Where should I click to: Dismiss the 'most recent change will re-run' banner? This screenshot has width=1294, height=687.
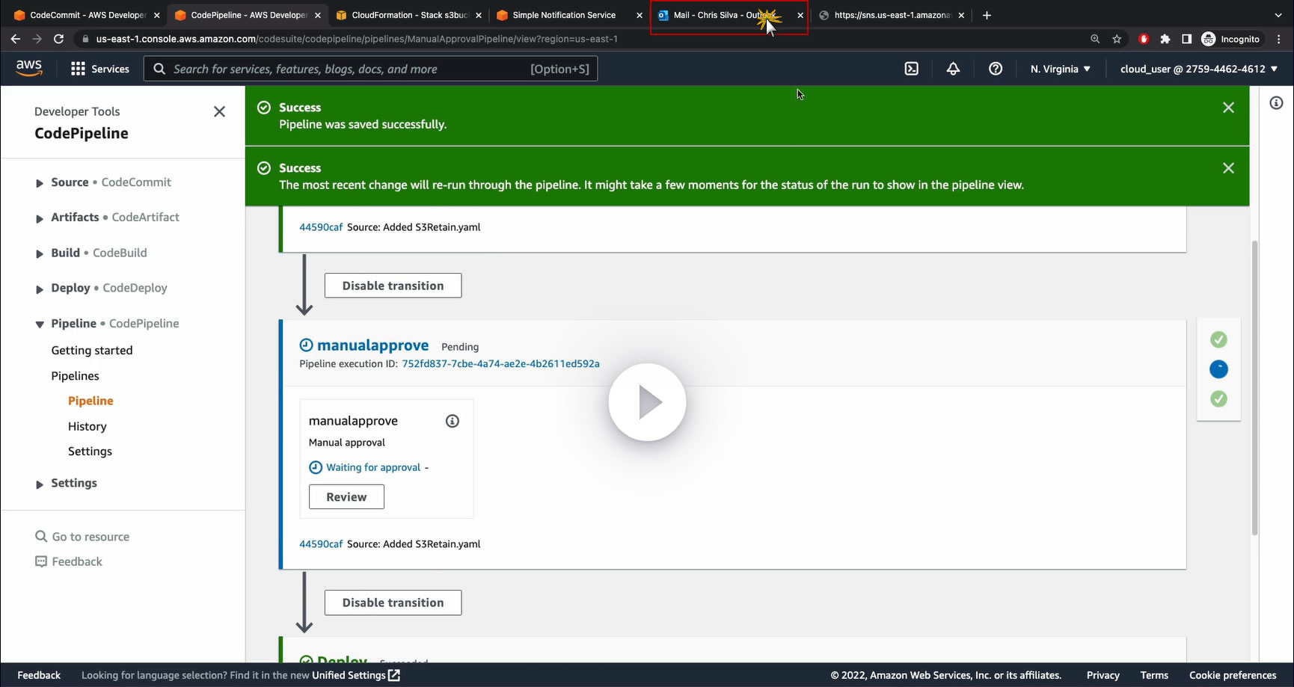tap(1228, 168)
